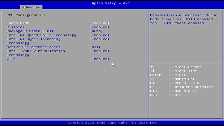Select Intel(R) Speed Shift Technology
Screen dimensions: 224x126
[41, 35]
